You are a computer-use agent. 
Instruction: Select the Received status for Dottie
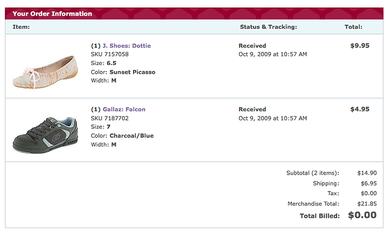point(253,46)
